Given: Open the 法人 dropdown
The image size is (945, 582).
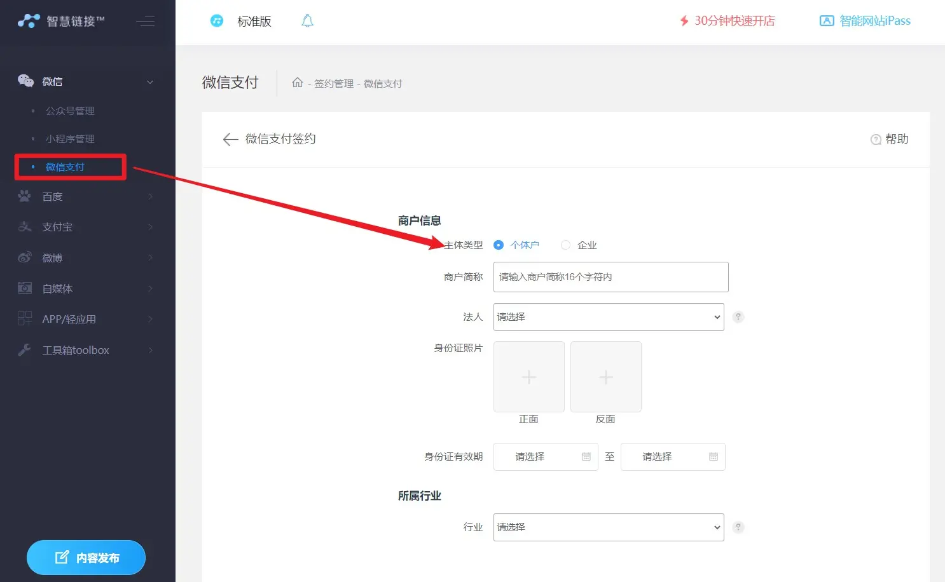Looking at the screenshot, I should 609,317.
